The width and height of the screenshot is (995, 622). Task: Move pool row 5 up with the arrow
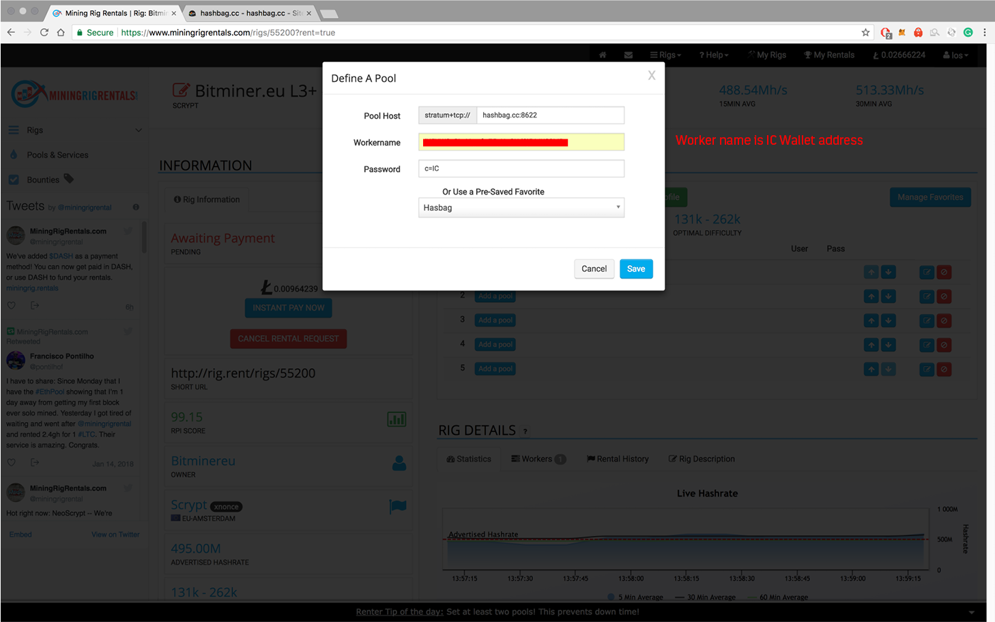tap(871, 369)
